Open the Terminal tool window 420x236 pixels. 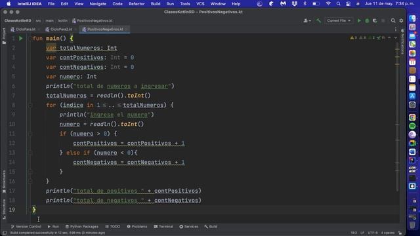tap(163, 226)
